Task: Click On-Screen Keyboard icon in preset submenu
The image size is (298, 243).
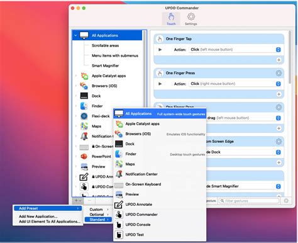Action: tap(119, 186)
